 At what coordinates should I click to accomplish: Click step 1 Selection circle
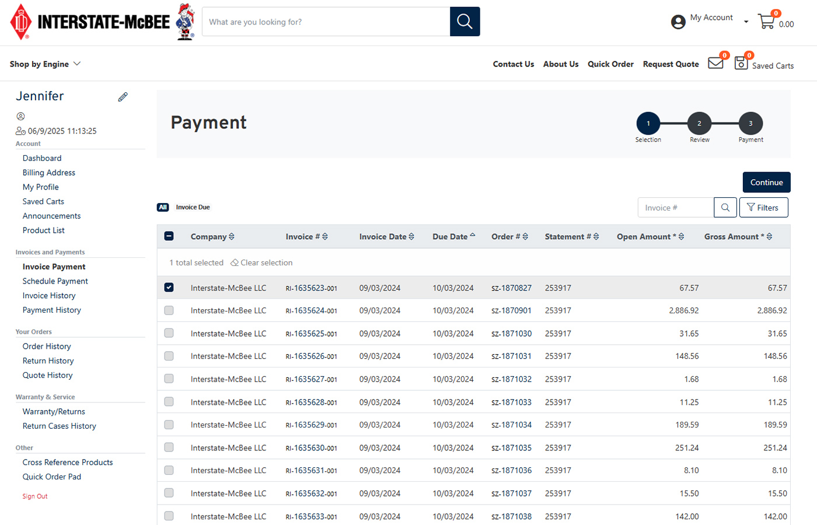point(648,123)
